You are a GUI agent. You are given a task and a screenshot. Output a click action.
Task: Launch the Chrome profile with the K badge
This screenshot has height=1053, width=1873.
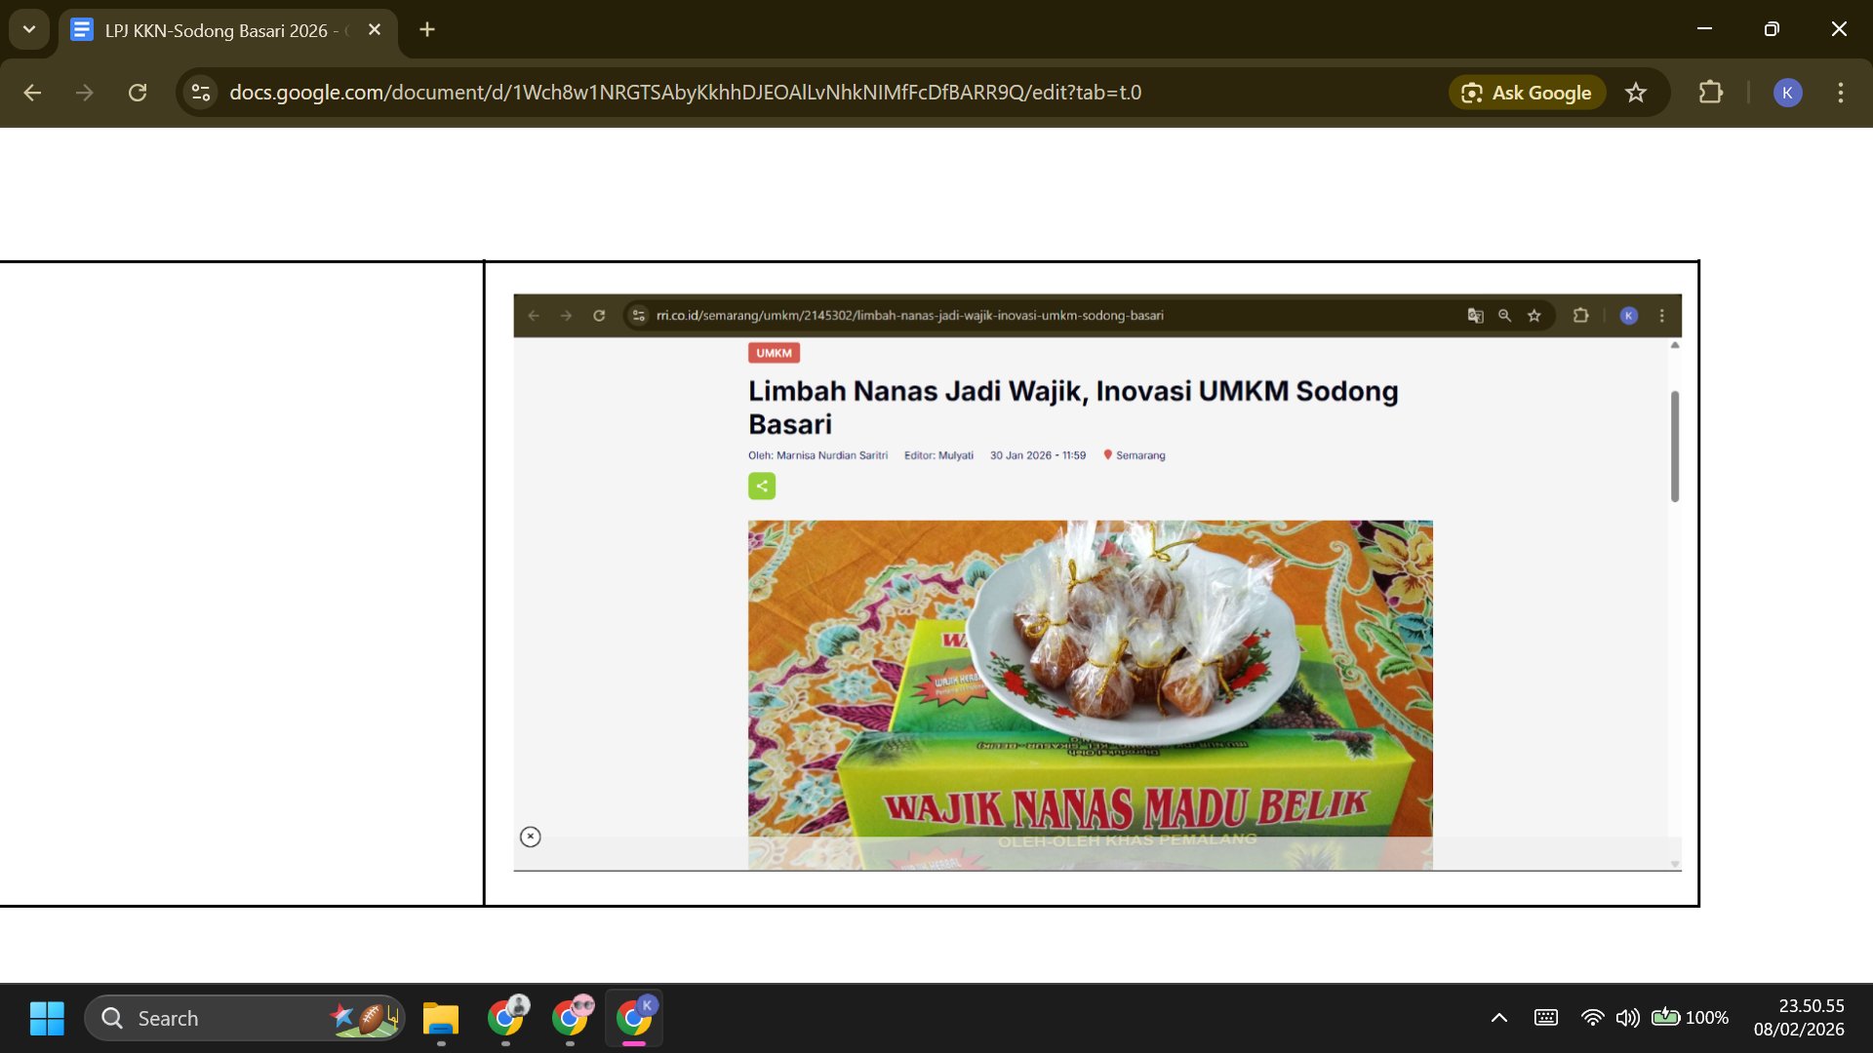(x=634, y=1017)
